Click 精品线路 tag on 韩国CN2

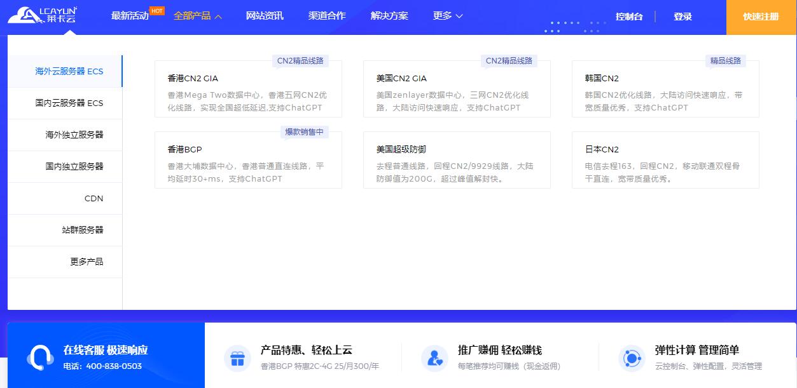726,61
